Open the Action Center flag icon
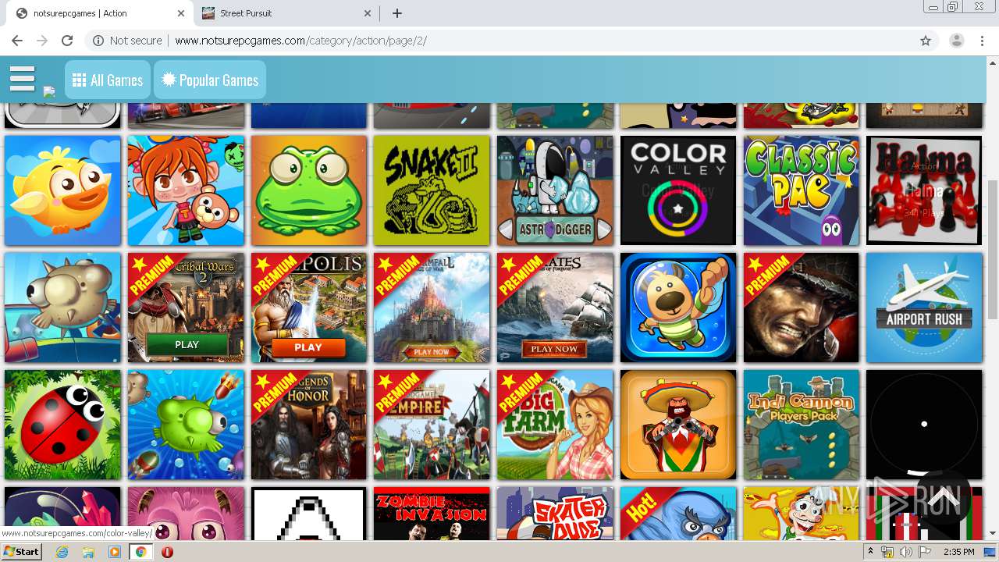999x562 pixels. [925, 552]
